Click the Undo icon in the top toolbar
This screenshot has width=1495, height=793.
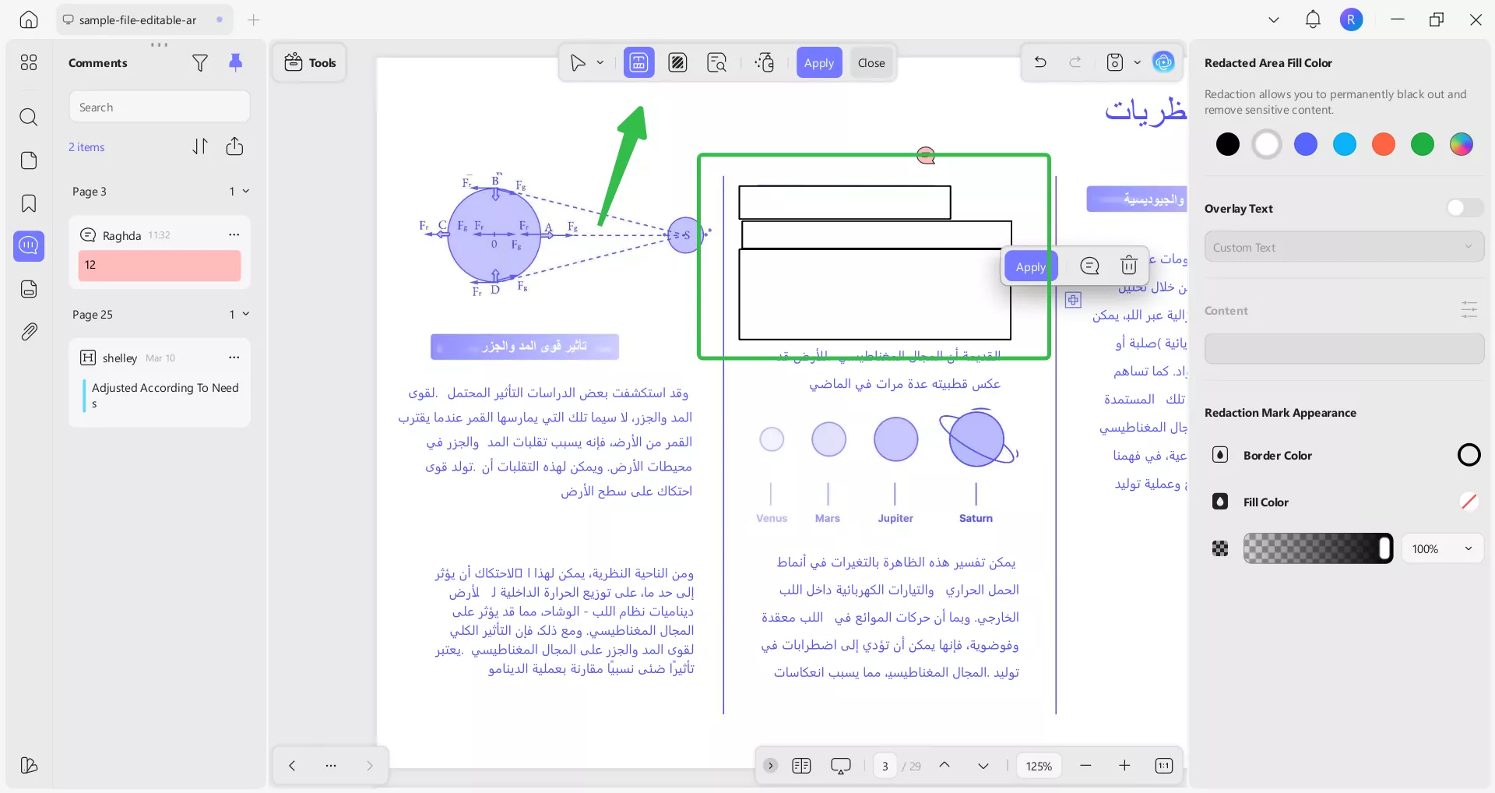pos(1041,62)
